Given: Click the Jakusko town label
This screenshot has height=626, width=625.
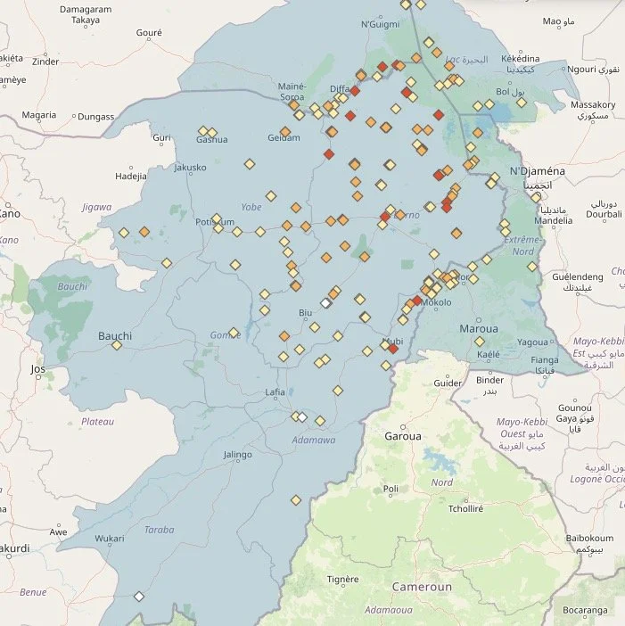Looking at the screenshot, I should pos(191,168).
